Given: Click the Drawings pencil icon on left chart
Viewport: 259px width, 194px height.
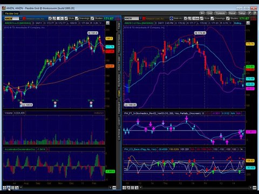Looking at the screenshot, I should pos(77,18).
